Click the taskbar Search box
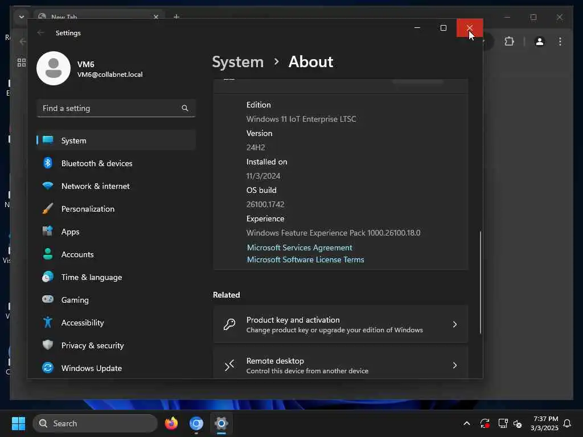Viewport: 583px width, 437px height. [95, 423]
